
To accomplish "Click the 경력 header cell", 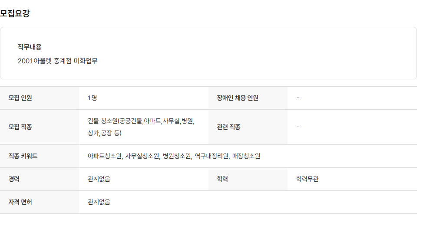I will pyautogui.click(x=14, y=179).
